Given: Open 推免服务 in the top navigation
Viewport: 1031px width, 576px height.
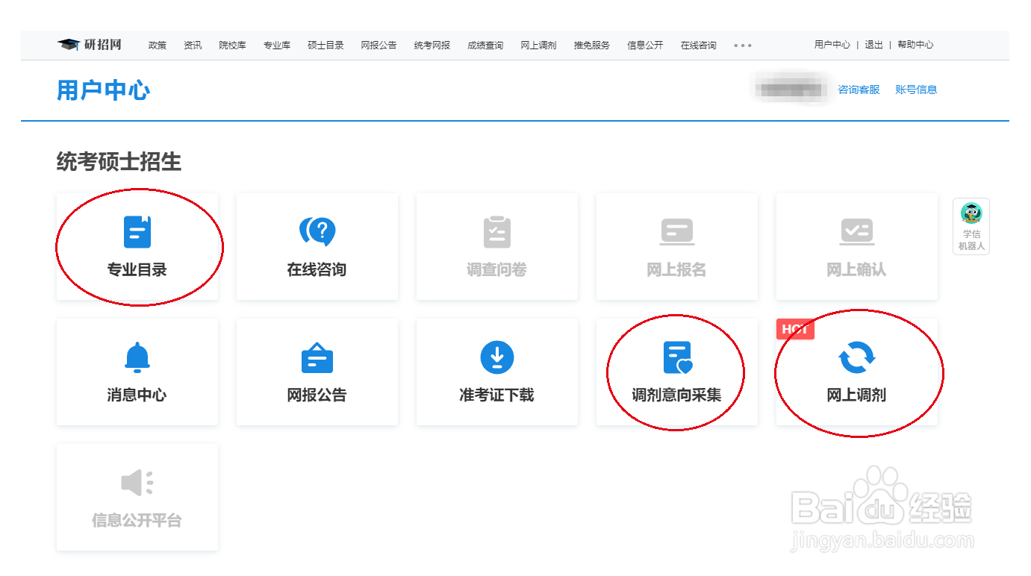Looking at the screenshot, I should [592, 46].
